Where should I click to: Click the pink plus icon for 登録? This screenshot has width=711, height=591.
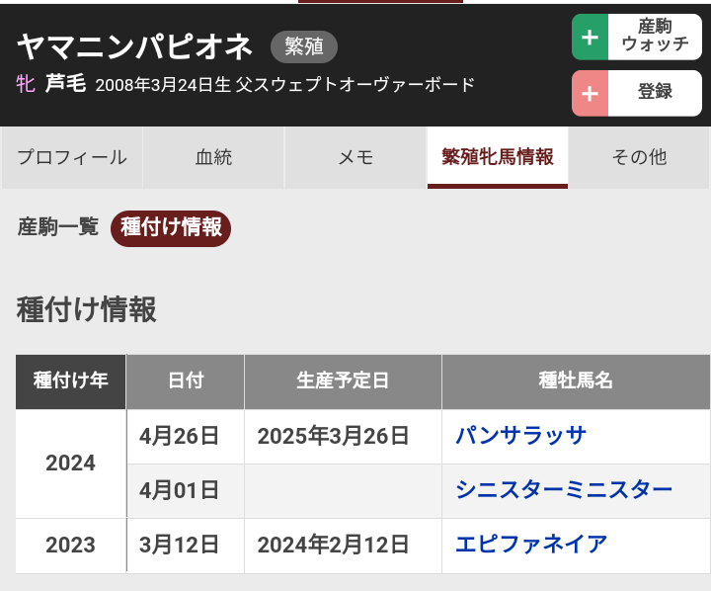point(590,93)
